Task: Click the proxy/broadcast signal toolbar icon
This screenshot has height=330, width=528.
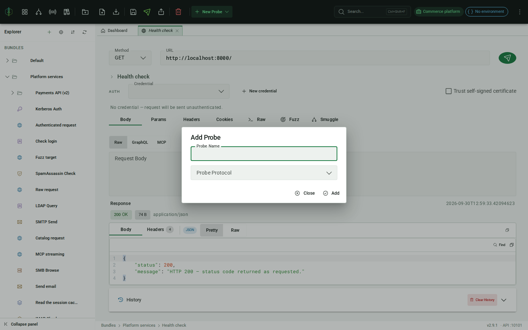Action: [52, 12]
